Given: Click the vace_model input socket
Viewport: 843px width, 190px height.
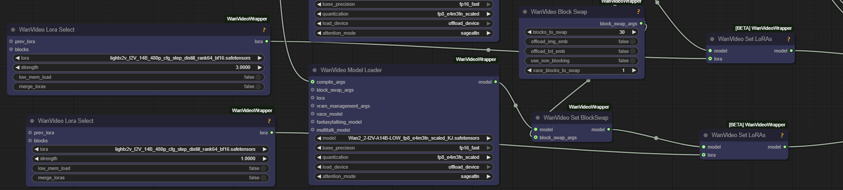Looking at the screenshot, I should click(313, 114).
